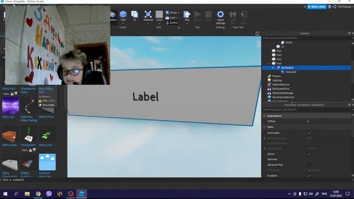The height and width of the screenshot is (199, 354).
Task: Pick the obby sky toolbox model
Action: click(x=11, y=106)
